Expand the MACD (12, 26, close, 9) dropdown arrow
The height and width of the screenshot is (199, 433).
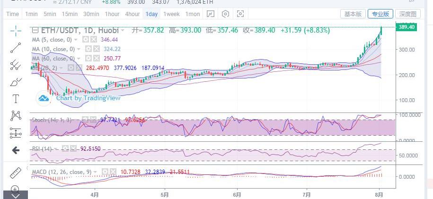[x=95, y=172]
